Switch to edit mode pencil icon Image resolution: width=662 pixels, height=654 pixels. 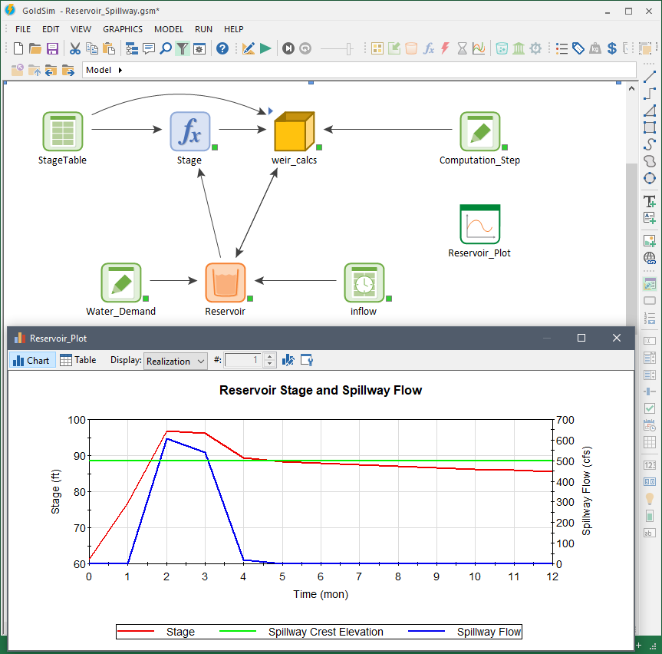pyautogui.click(x=249, y=48)
